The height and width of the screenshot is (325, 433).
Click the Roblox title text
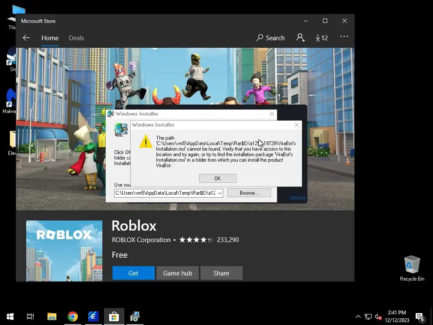134,226
